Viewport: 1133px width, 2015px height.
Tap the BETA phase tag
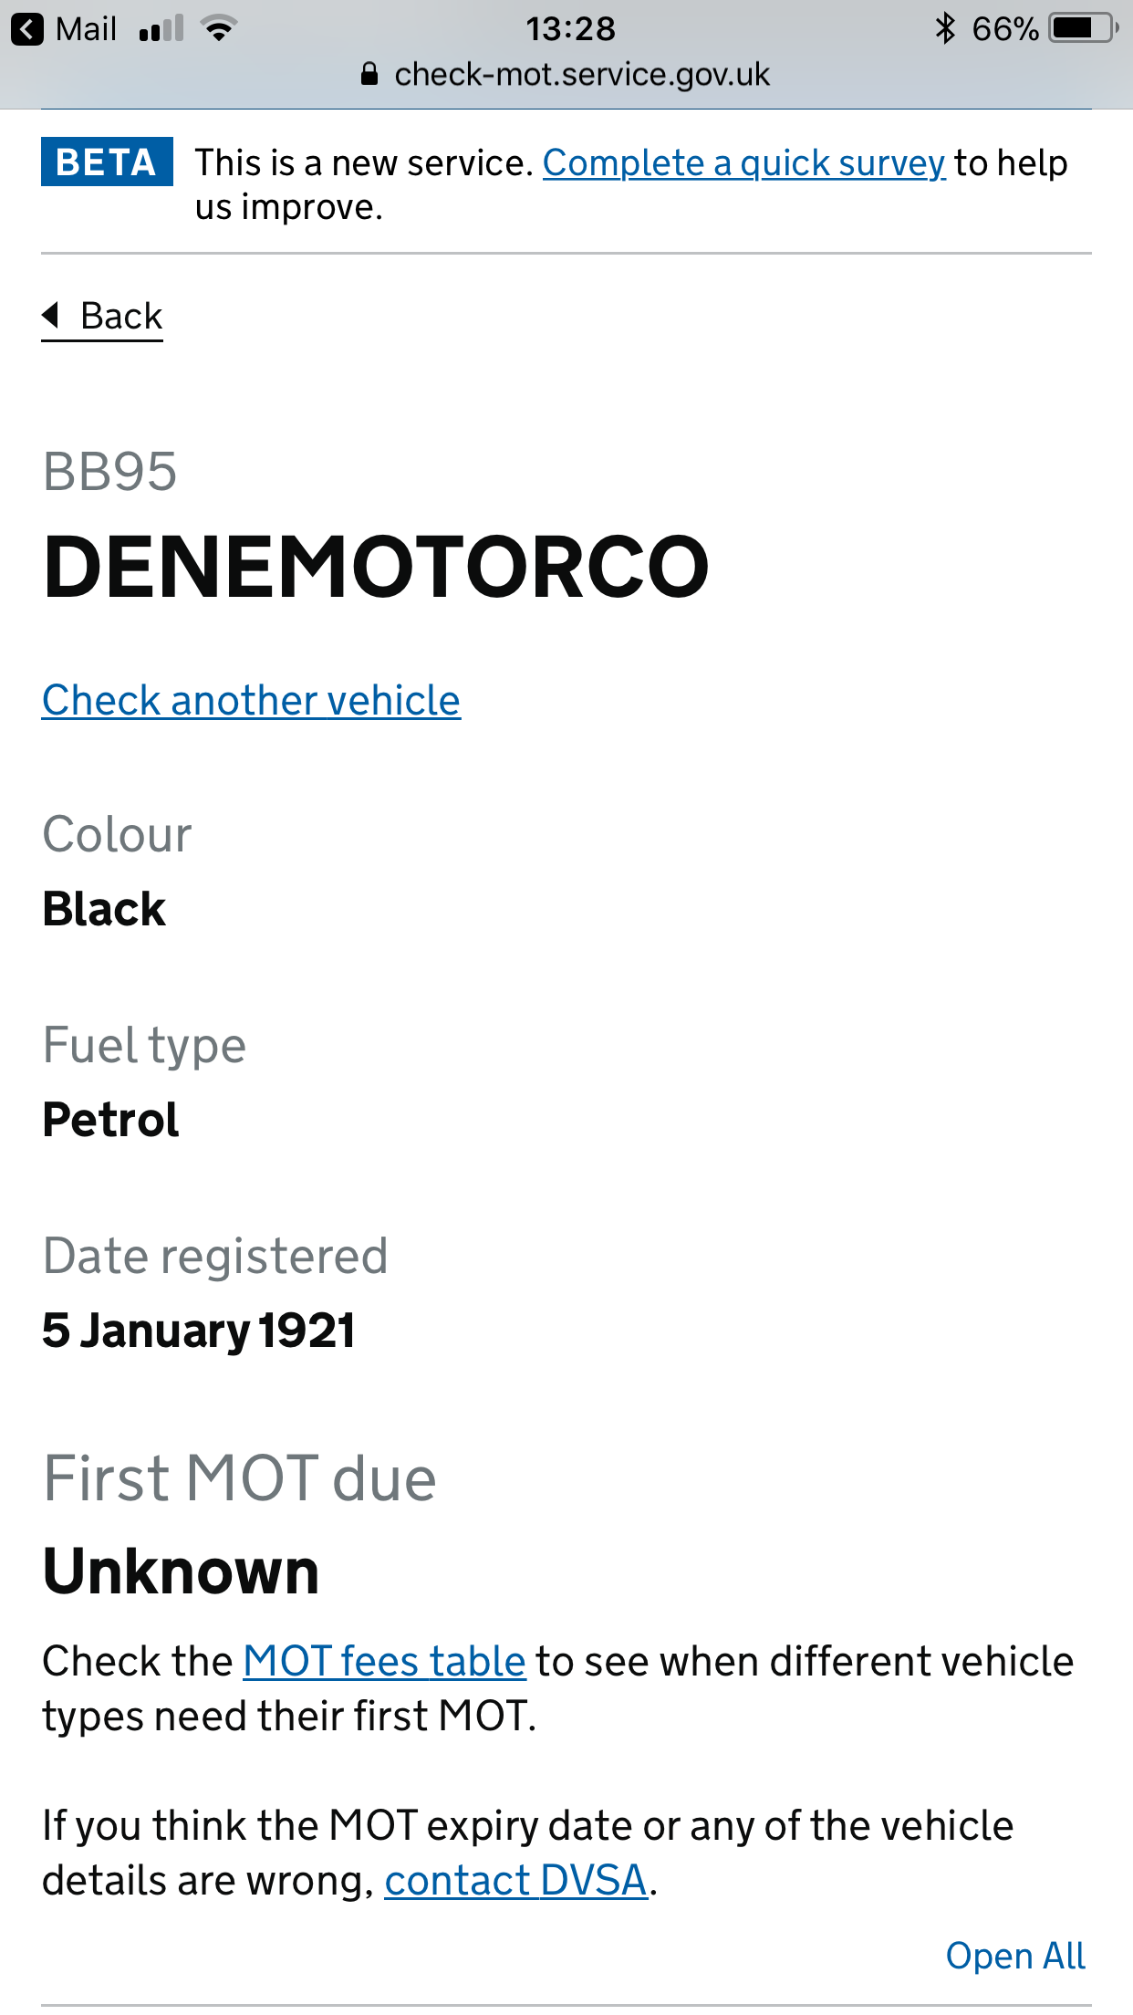(x=107, y=162)
